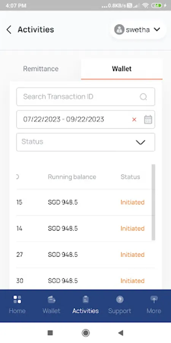Tap the Android home circle button

click(x=86, y=333)
